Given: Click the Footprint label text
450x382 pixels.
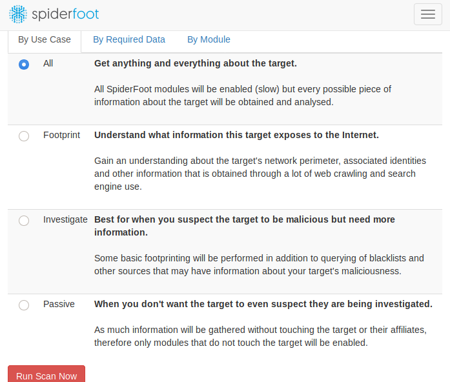Looking at the screenshot, I should point(61,135).
